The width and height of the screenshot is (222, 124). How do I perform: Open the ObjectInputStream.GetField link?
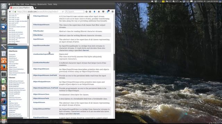(45, 75)
